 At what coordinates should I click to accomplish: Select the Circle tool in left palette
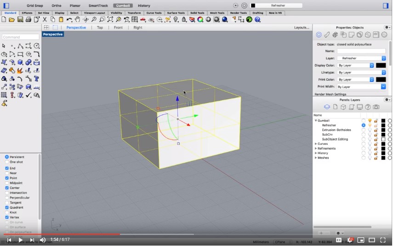(x=37, y=46)
